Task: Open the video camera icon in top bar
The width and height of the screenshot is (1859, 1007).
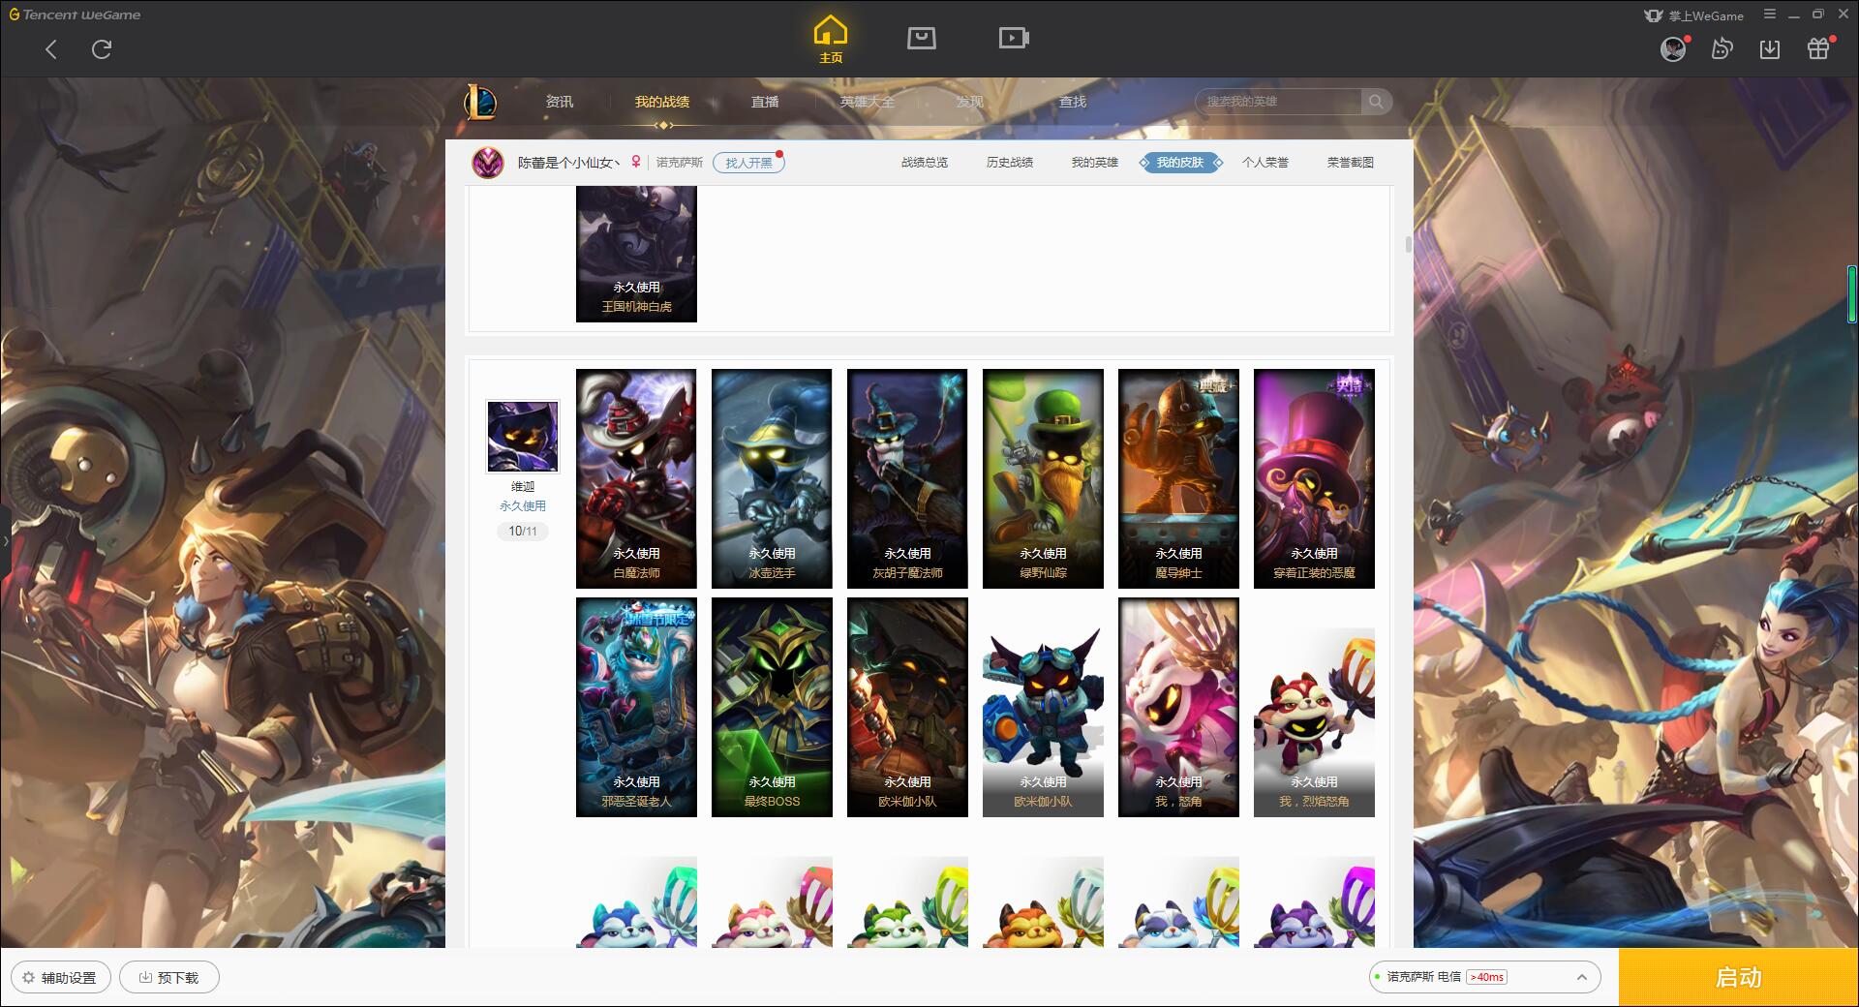Action: point(1014,39)
